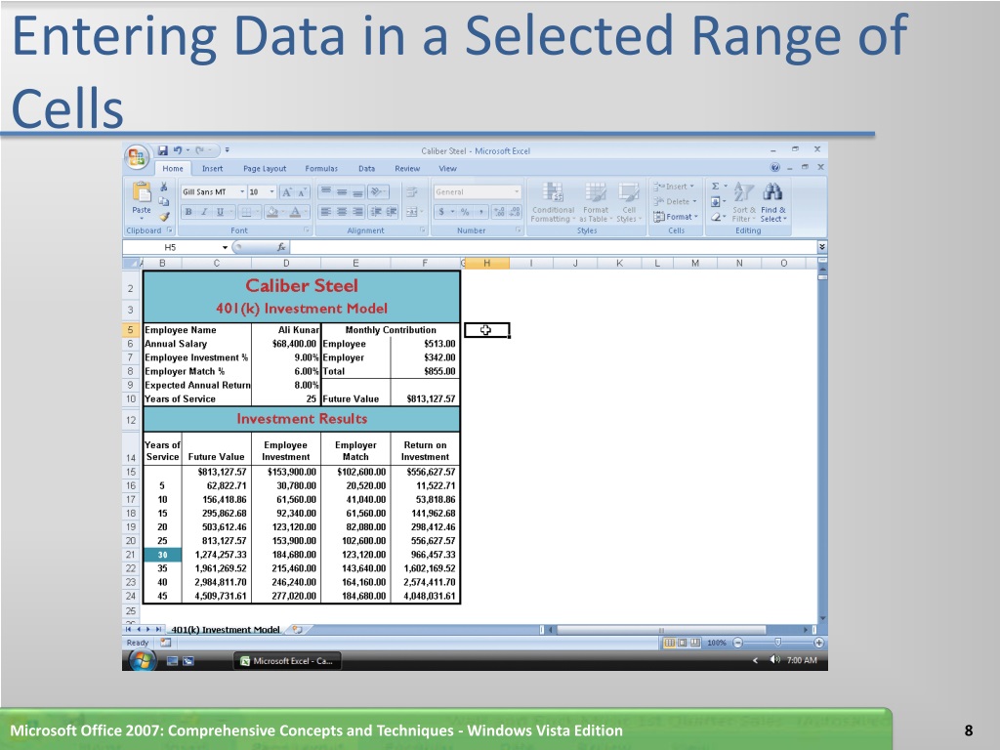Open the Font Color A button
Screen dimensions: 1000x750
tap(295, 212)
